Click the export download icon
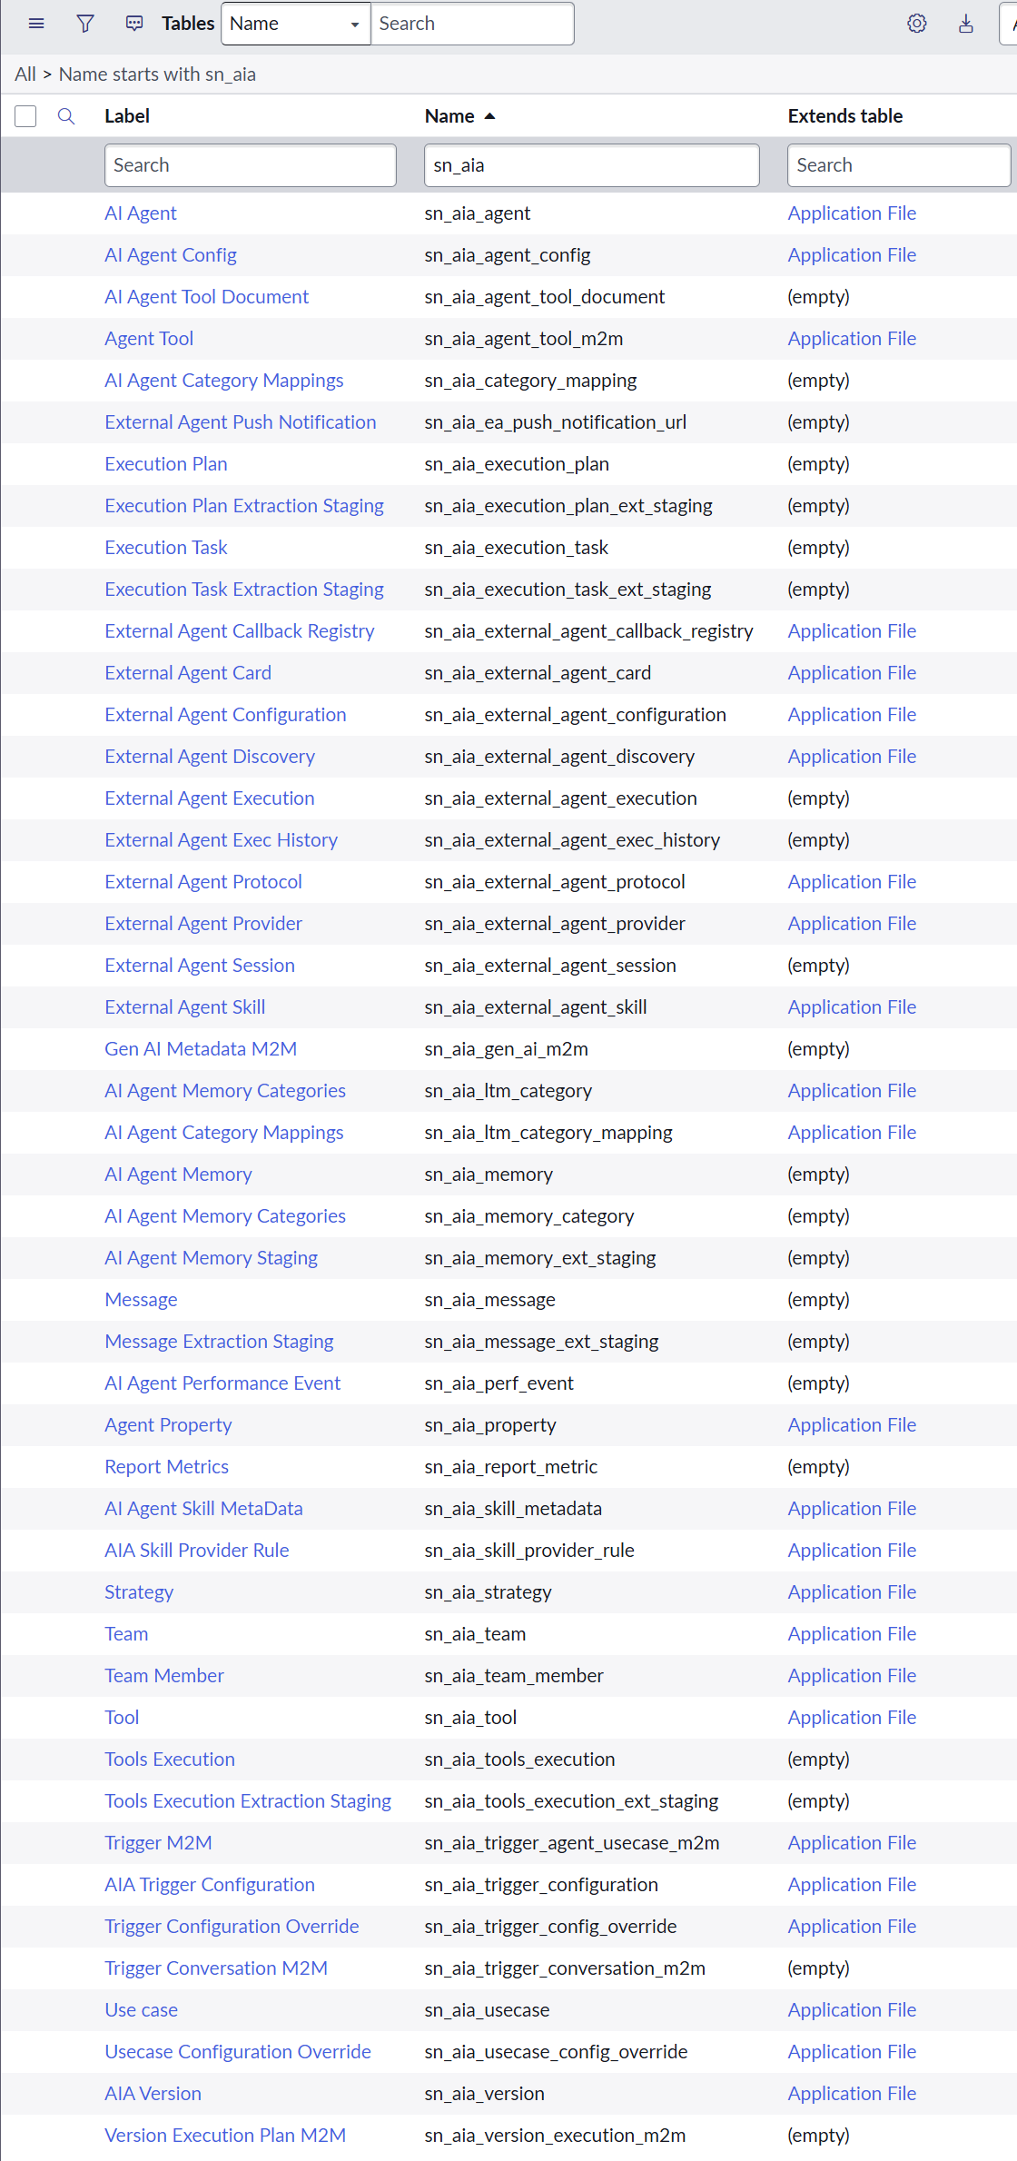This screenshot has width=1017, height=2161. pyautogui.click(x=966, y=24)
